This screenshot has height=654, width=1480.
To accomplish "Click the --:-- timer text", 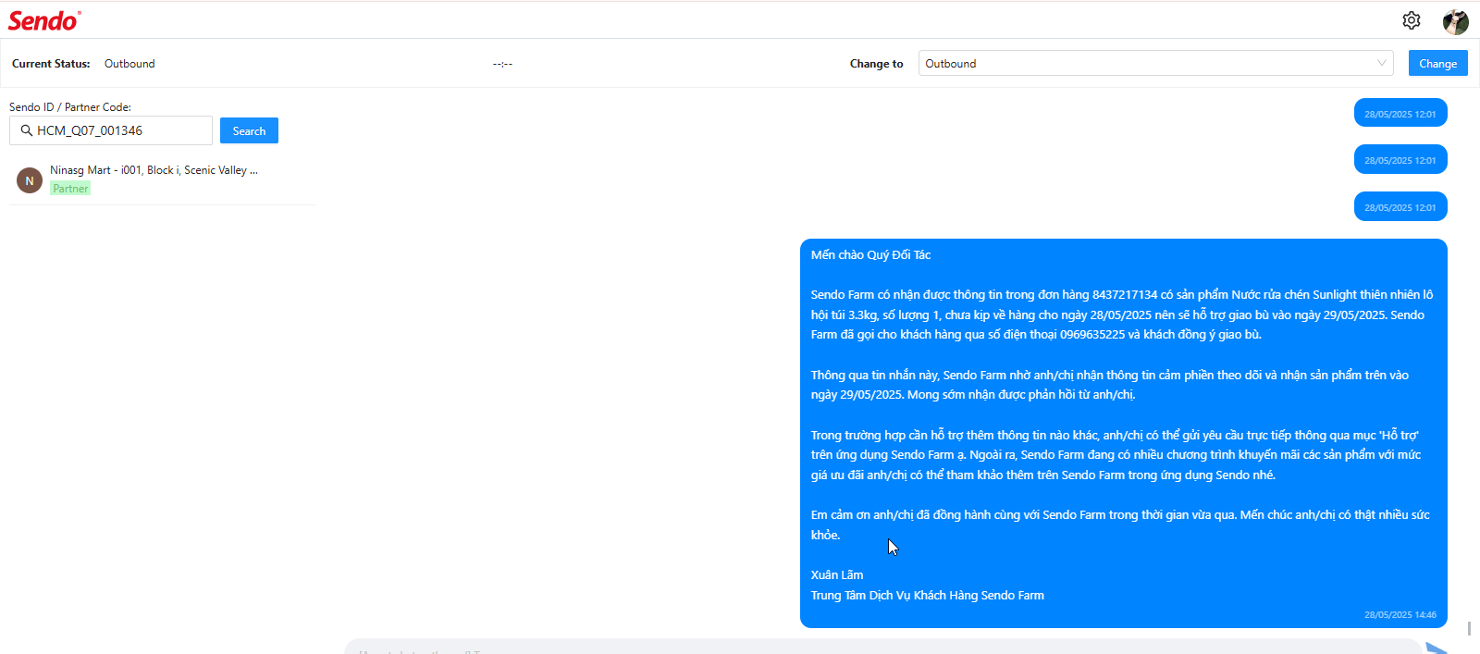I will click(x=502, y=64).
